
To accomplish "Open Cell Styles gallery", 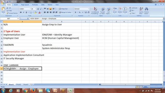I will coord(108,11).
